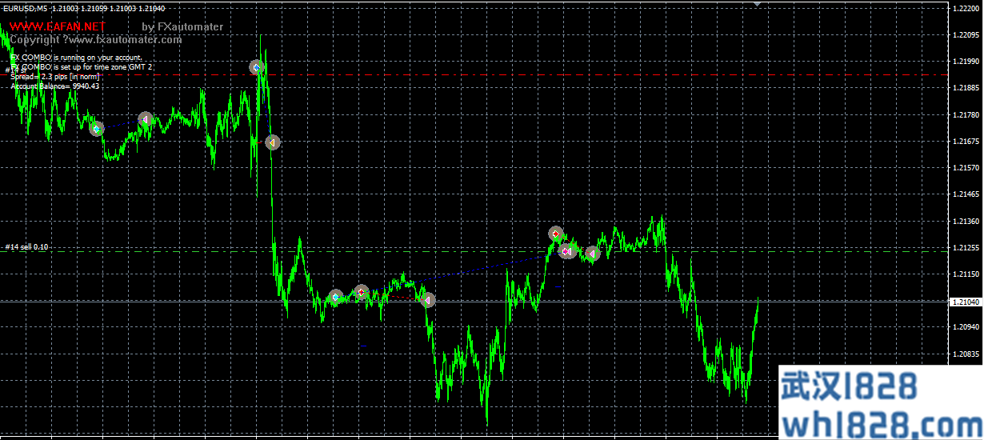Screen dimensions: 984x440
Task: Select the rightmost pink triangle trade marker
Action: [593, 254]
